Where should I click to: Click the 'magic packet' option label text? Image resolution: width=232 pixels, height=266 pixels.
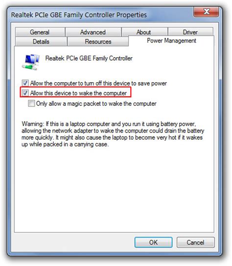click(96, 104)
